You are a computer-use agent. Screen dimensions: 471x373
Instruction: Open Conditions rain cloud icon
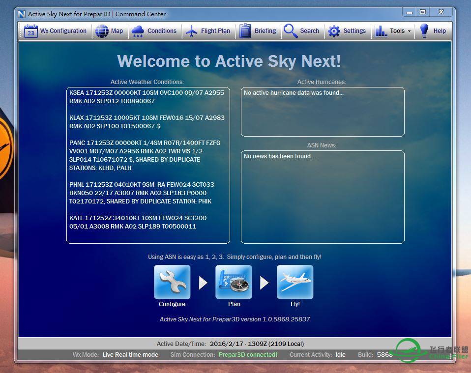tap(138, 31)
